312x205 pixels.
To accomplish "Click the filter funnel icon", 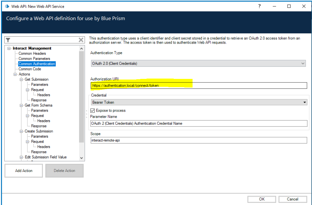I will tap(8, 40).
